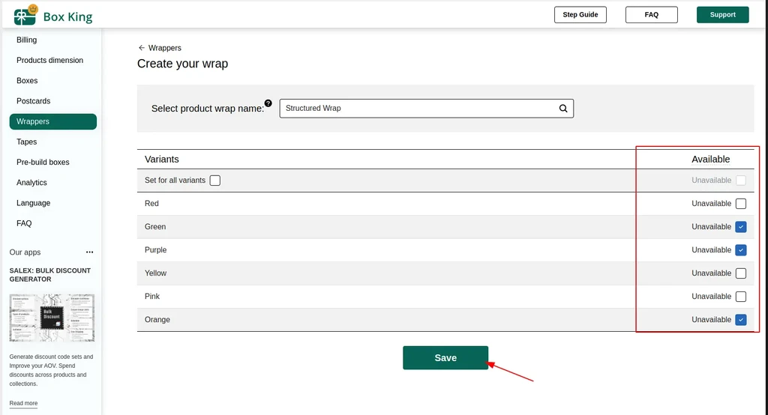The height and width of the screenshot is (415, 768).
Task: Open the three-dot menu next to Our apps
Action: tap(90, 252)
